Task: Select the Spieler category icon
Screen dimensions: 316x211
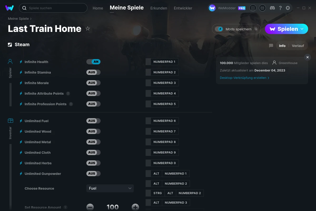Action: pos(10,61)
